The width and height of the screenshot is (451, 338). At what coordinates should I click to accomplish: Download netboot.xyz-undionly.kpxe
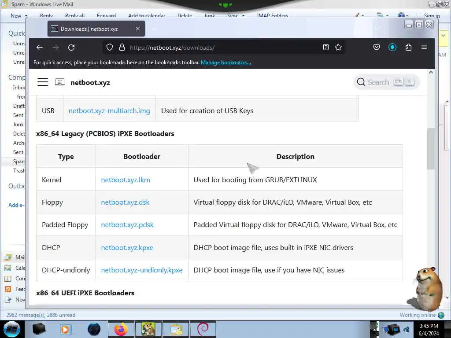tap(142, 270)
